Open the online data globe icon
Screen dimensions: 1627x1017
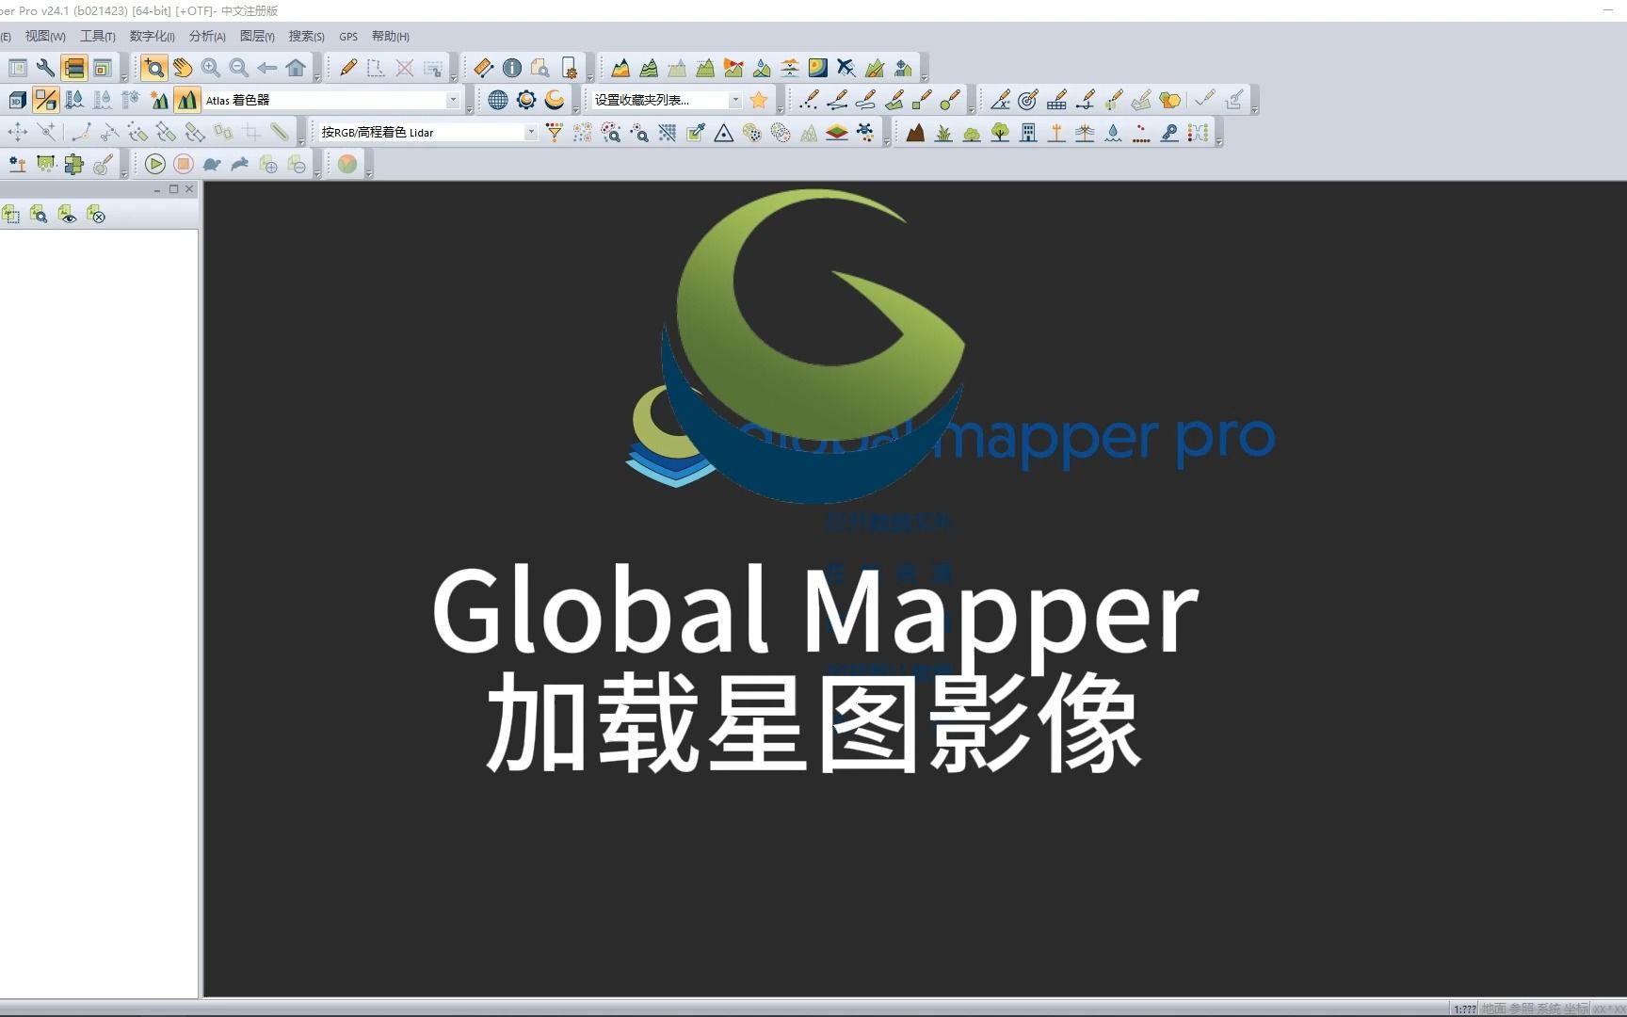(498, 100)
